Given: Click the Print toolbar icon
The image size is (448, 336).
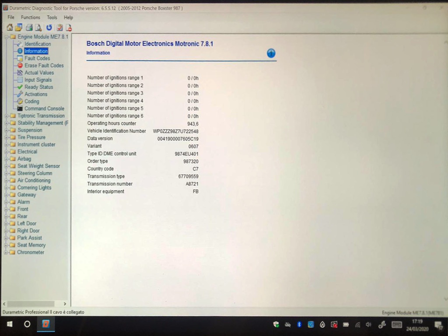Looking at the screenshot, I should tap(29, 28).
